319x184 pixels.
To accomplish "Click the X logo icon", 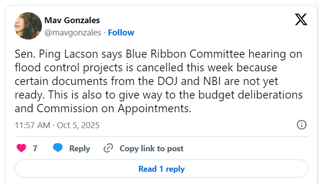I will 301,20.
